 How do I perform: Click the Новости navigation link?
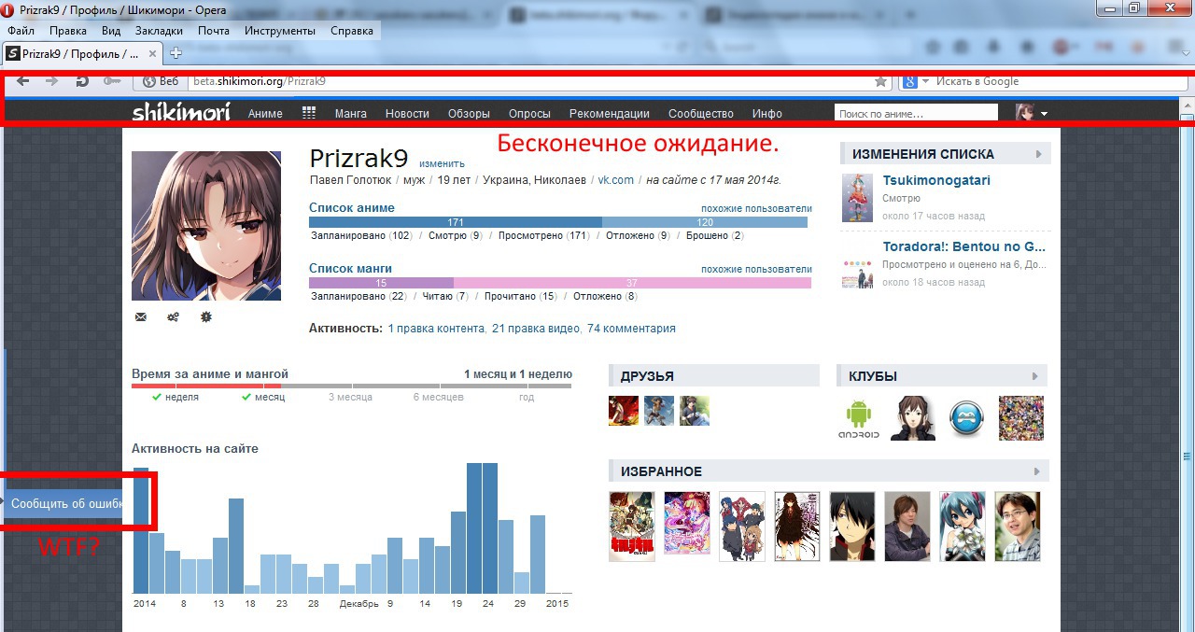pyautogui.click(x=407, y=114)
